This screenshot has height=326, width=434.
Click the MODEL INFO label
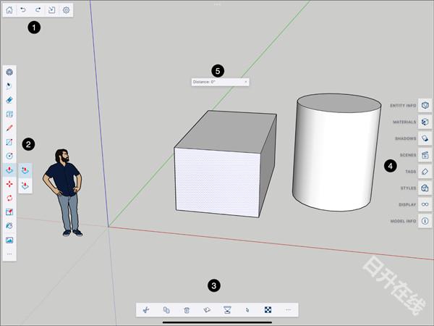(x=403, y=221)
